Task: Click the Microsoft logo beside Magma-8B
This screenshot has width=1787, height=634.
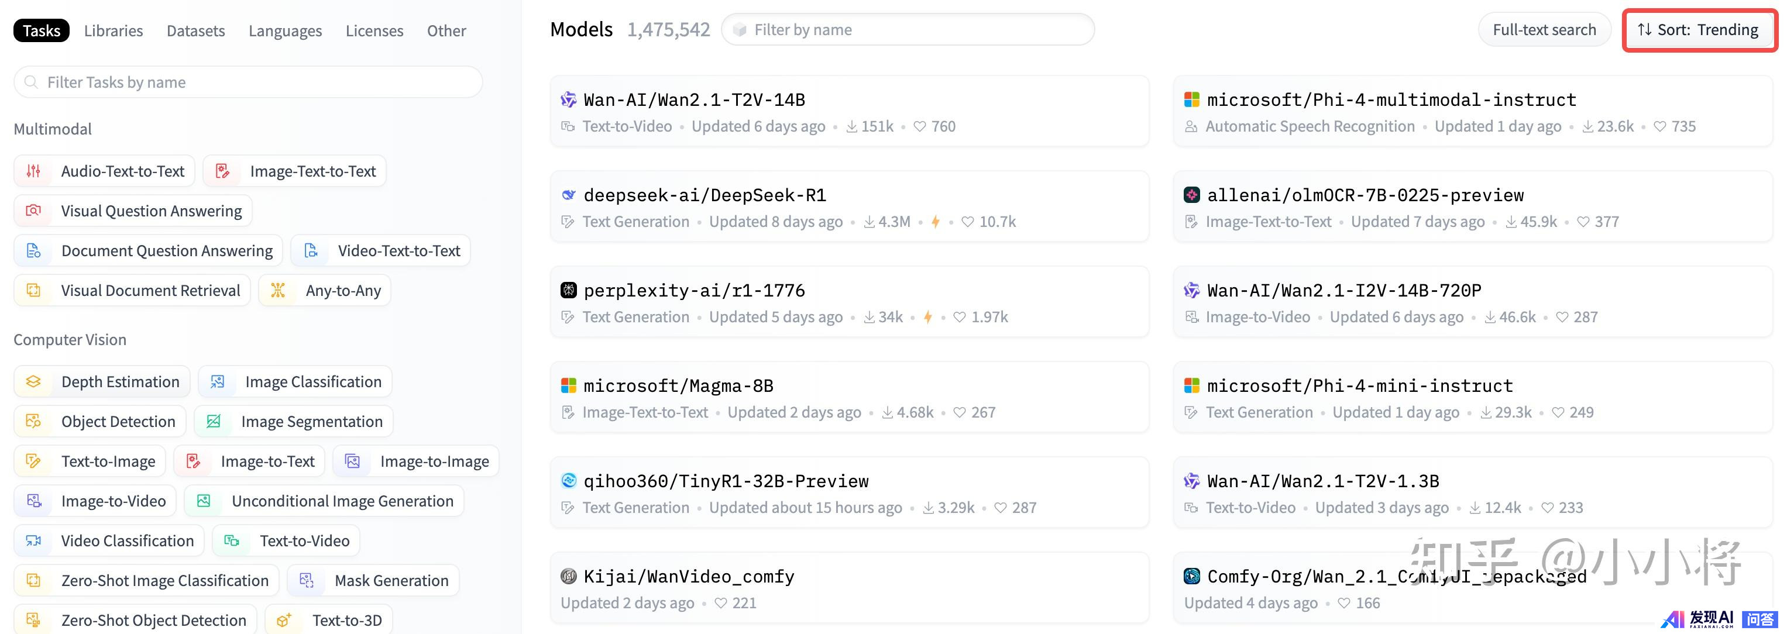Action: click(x=568, y=385)
